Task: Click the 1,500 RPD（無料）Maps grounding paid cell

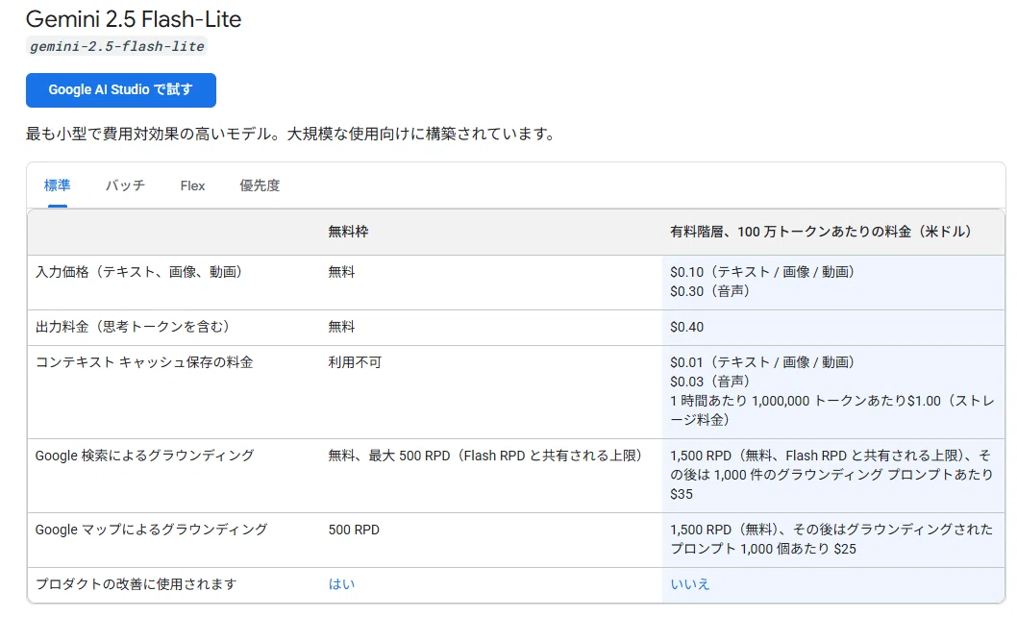Action: (831, 539)
